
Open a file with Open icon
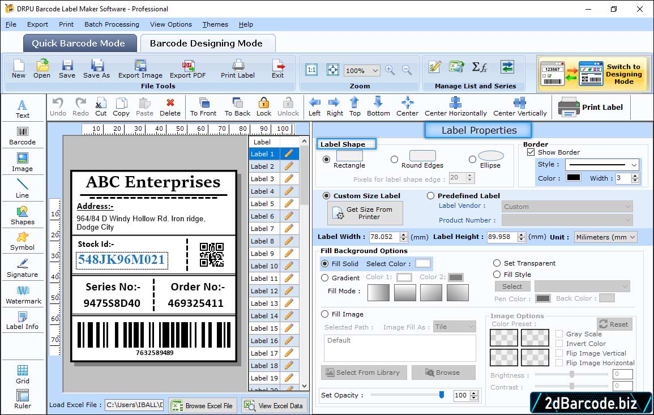(42, 69)
